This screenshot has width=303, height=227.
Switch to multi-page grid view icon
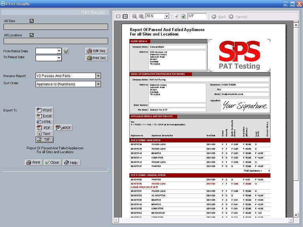(x=125, y=17)
